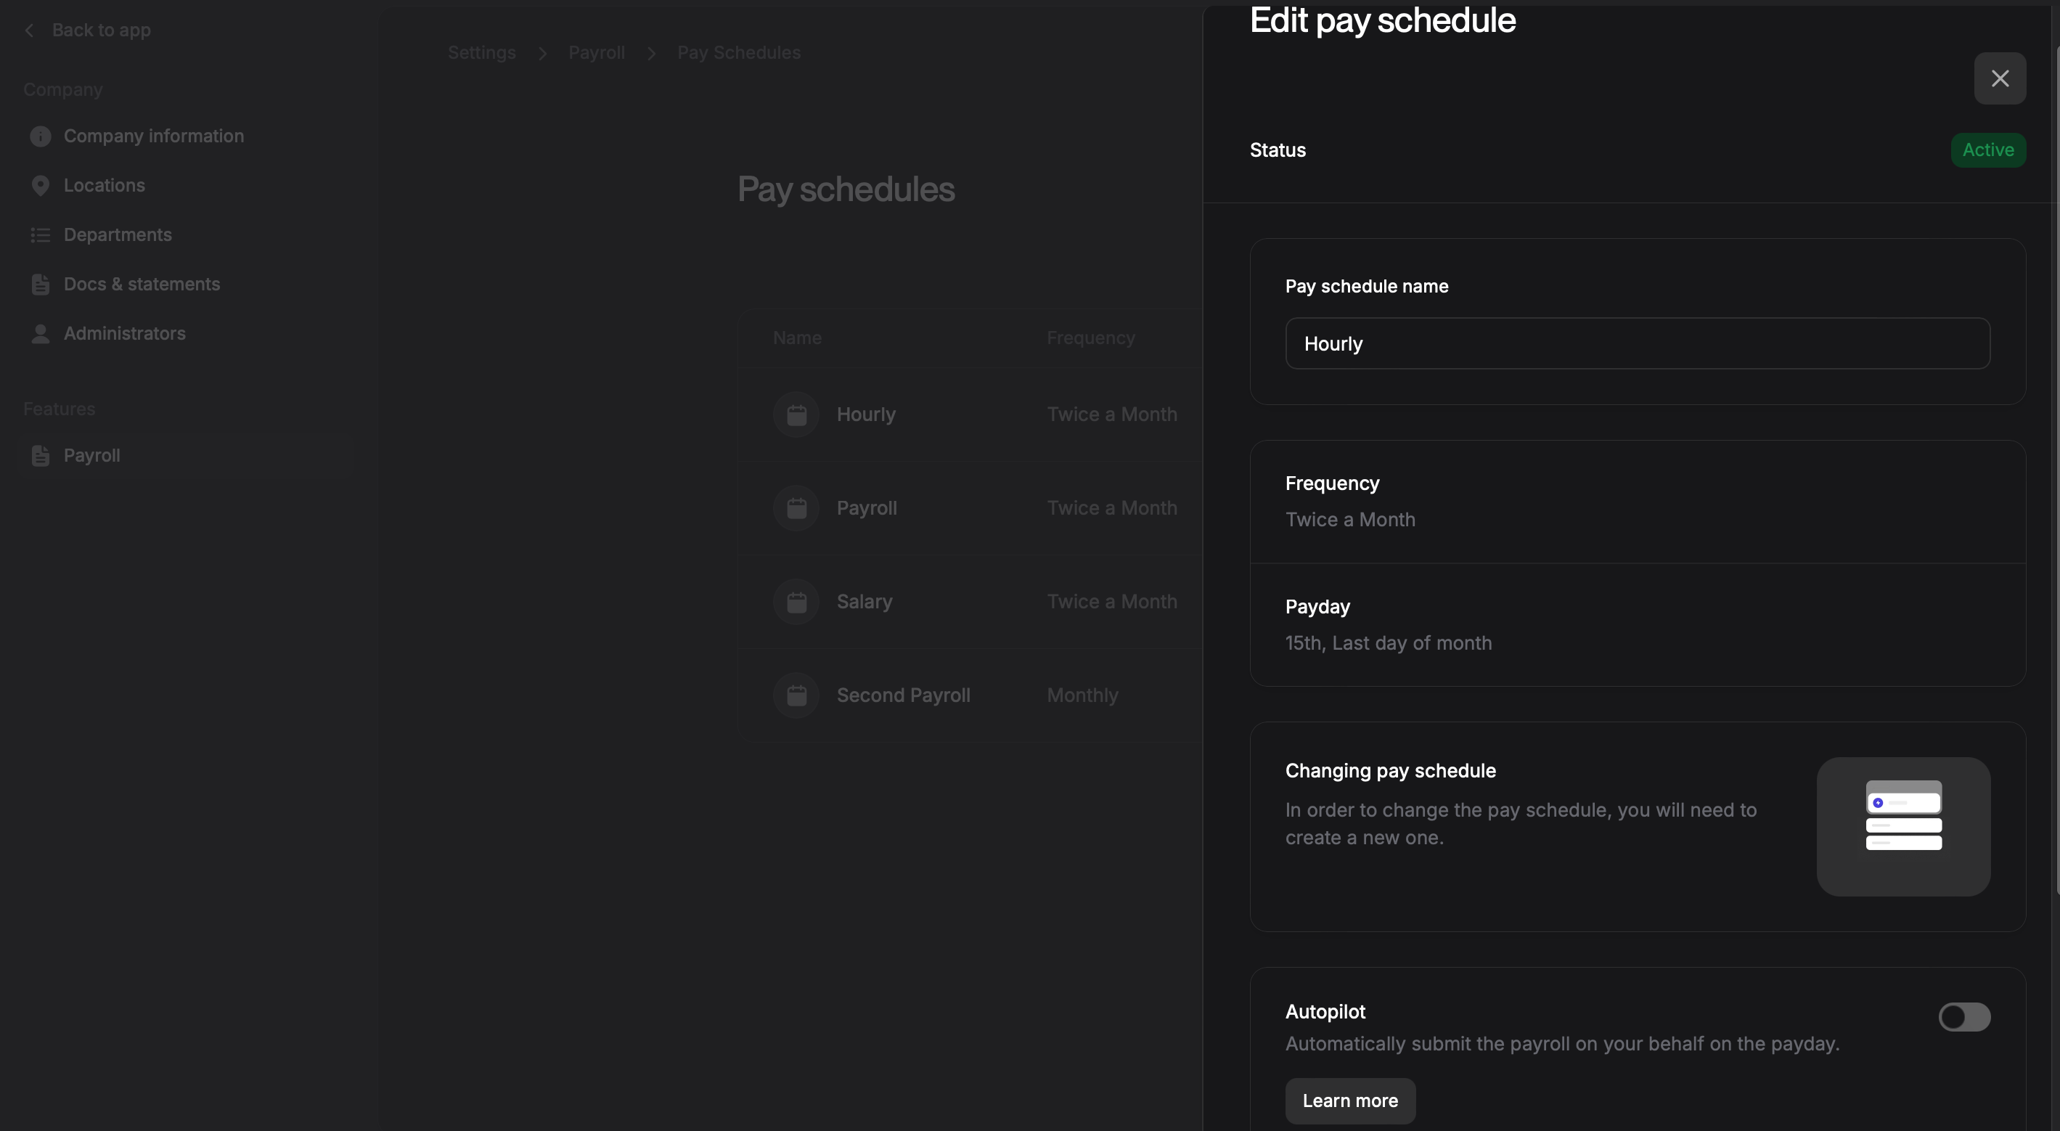Click the calendar icon beside Salary schedule
The image size is (2060, 1131).
[x=796, y=602]
